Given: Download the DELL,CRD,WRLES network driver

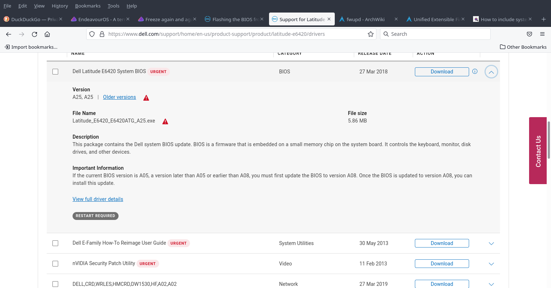Looking at the screenshot, I should 442,284.
